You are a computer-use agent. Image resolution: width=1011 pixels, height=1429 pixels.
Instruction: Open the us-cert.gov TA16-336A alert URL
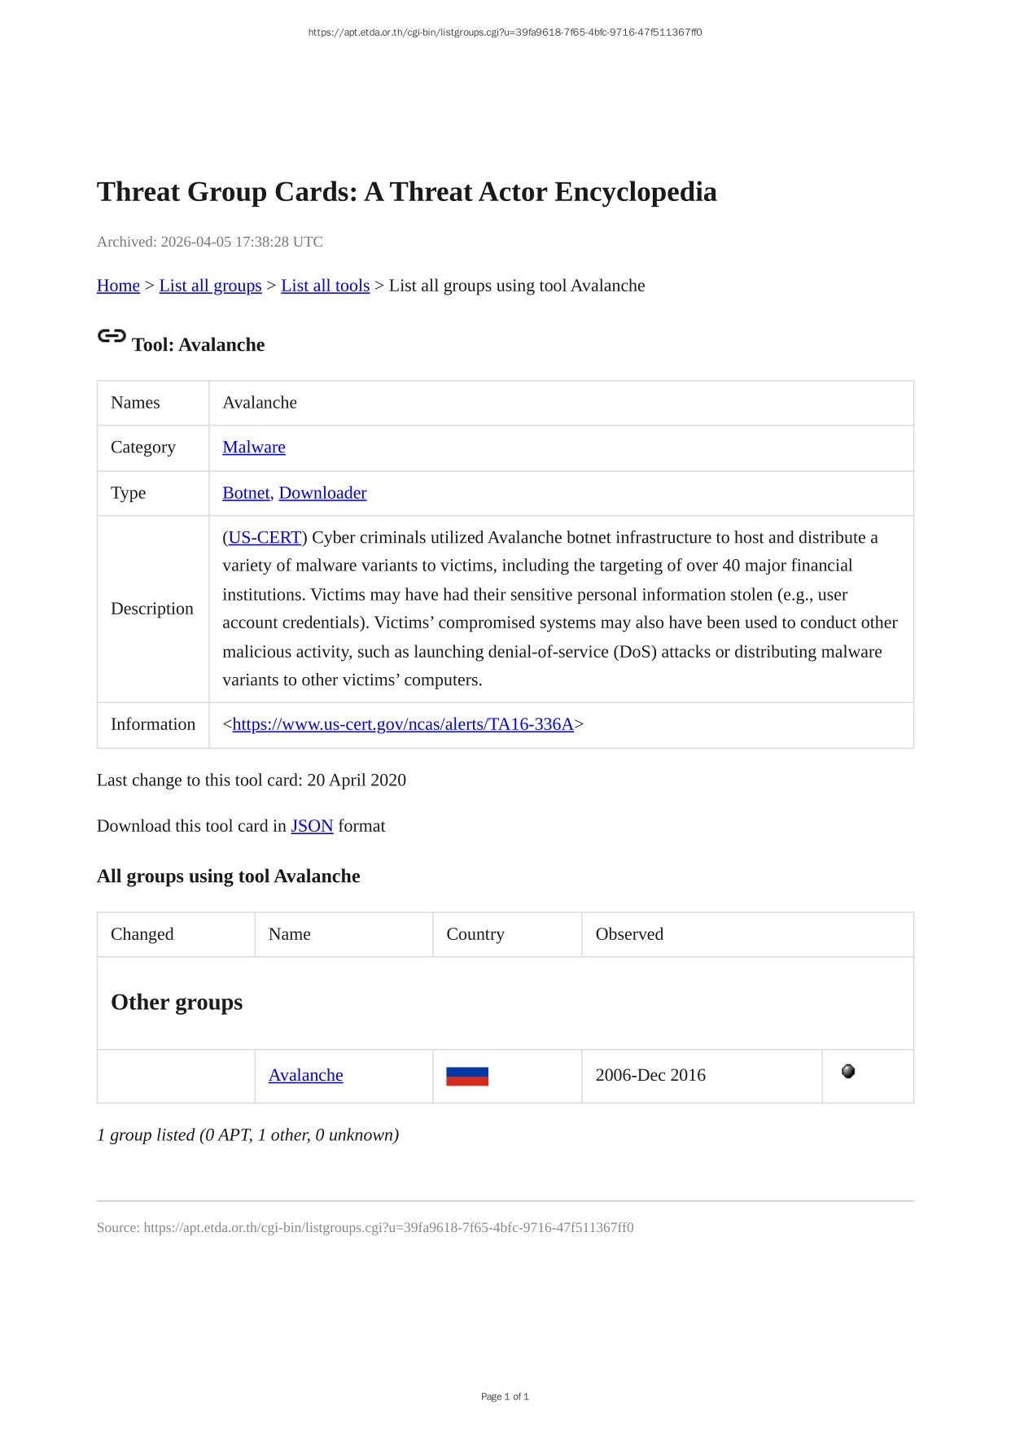(x=403, y=724)
